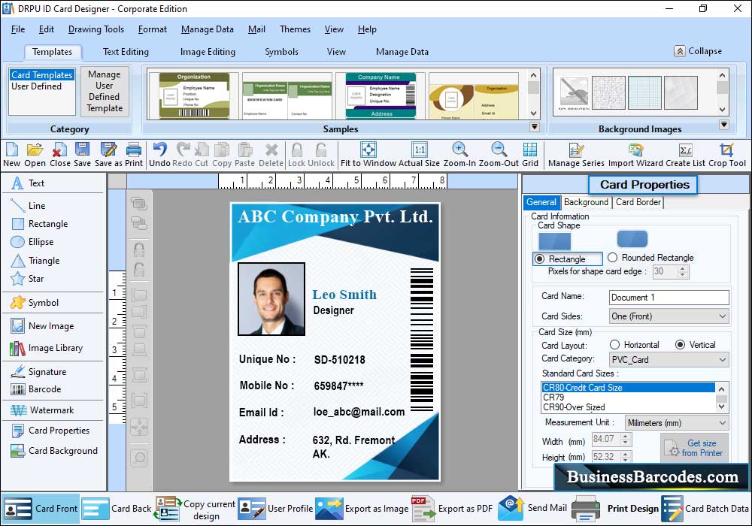Click the Close document toolbar icon
This screenshot has height=526, width=752.
point(59,150)
